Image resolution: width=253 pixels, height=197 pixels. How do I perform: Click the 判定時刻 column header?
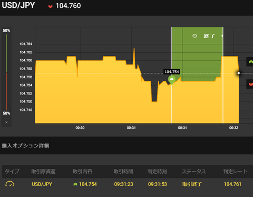pos(157,171)
